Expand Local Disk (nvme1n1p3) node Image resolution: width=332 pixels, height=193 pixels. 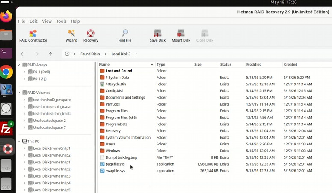point(24,176)
